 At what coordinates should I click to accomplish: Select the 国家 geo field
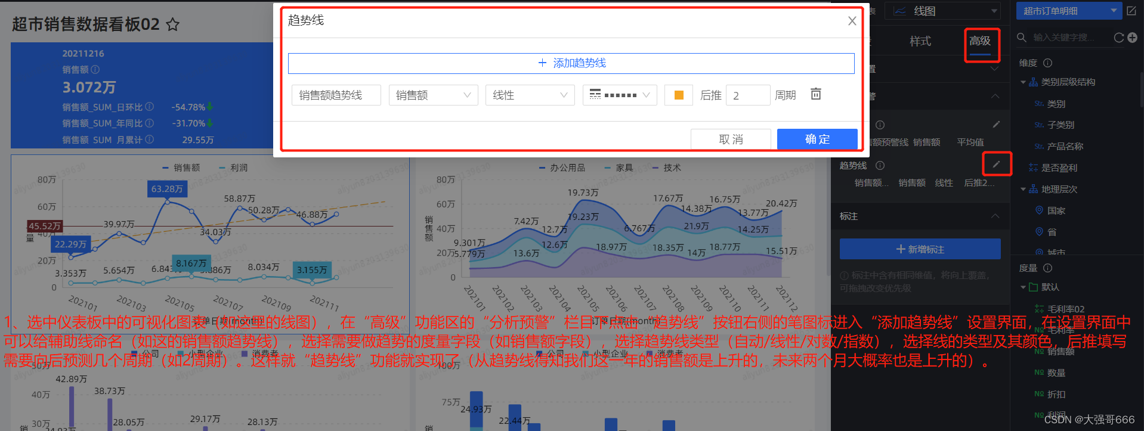[1056, 211]
